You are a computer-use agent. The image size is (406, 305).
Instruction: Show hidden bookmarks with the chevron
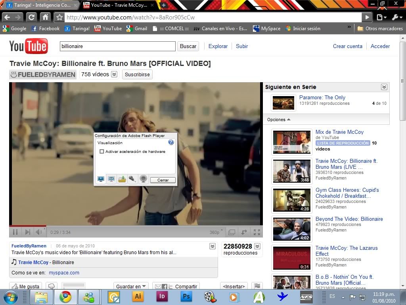coord(349,27)
